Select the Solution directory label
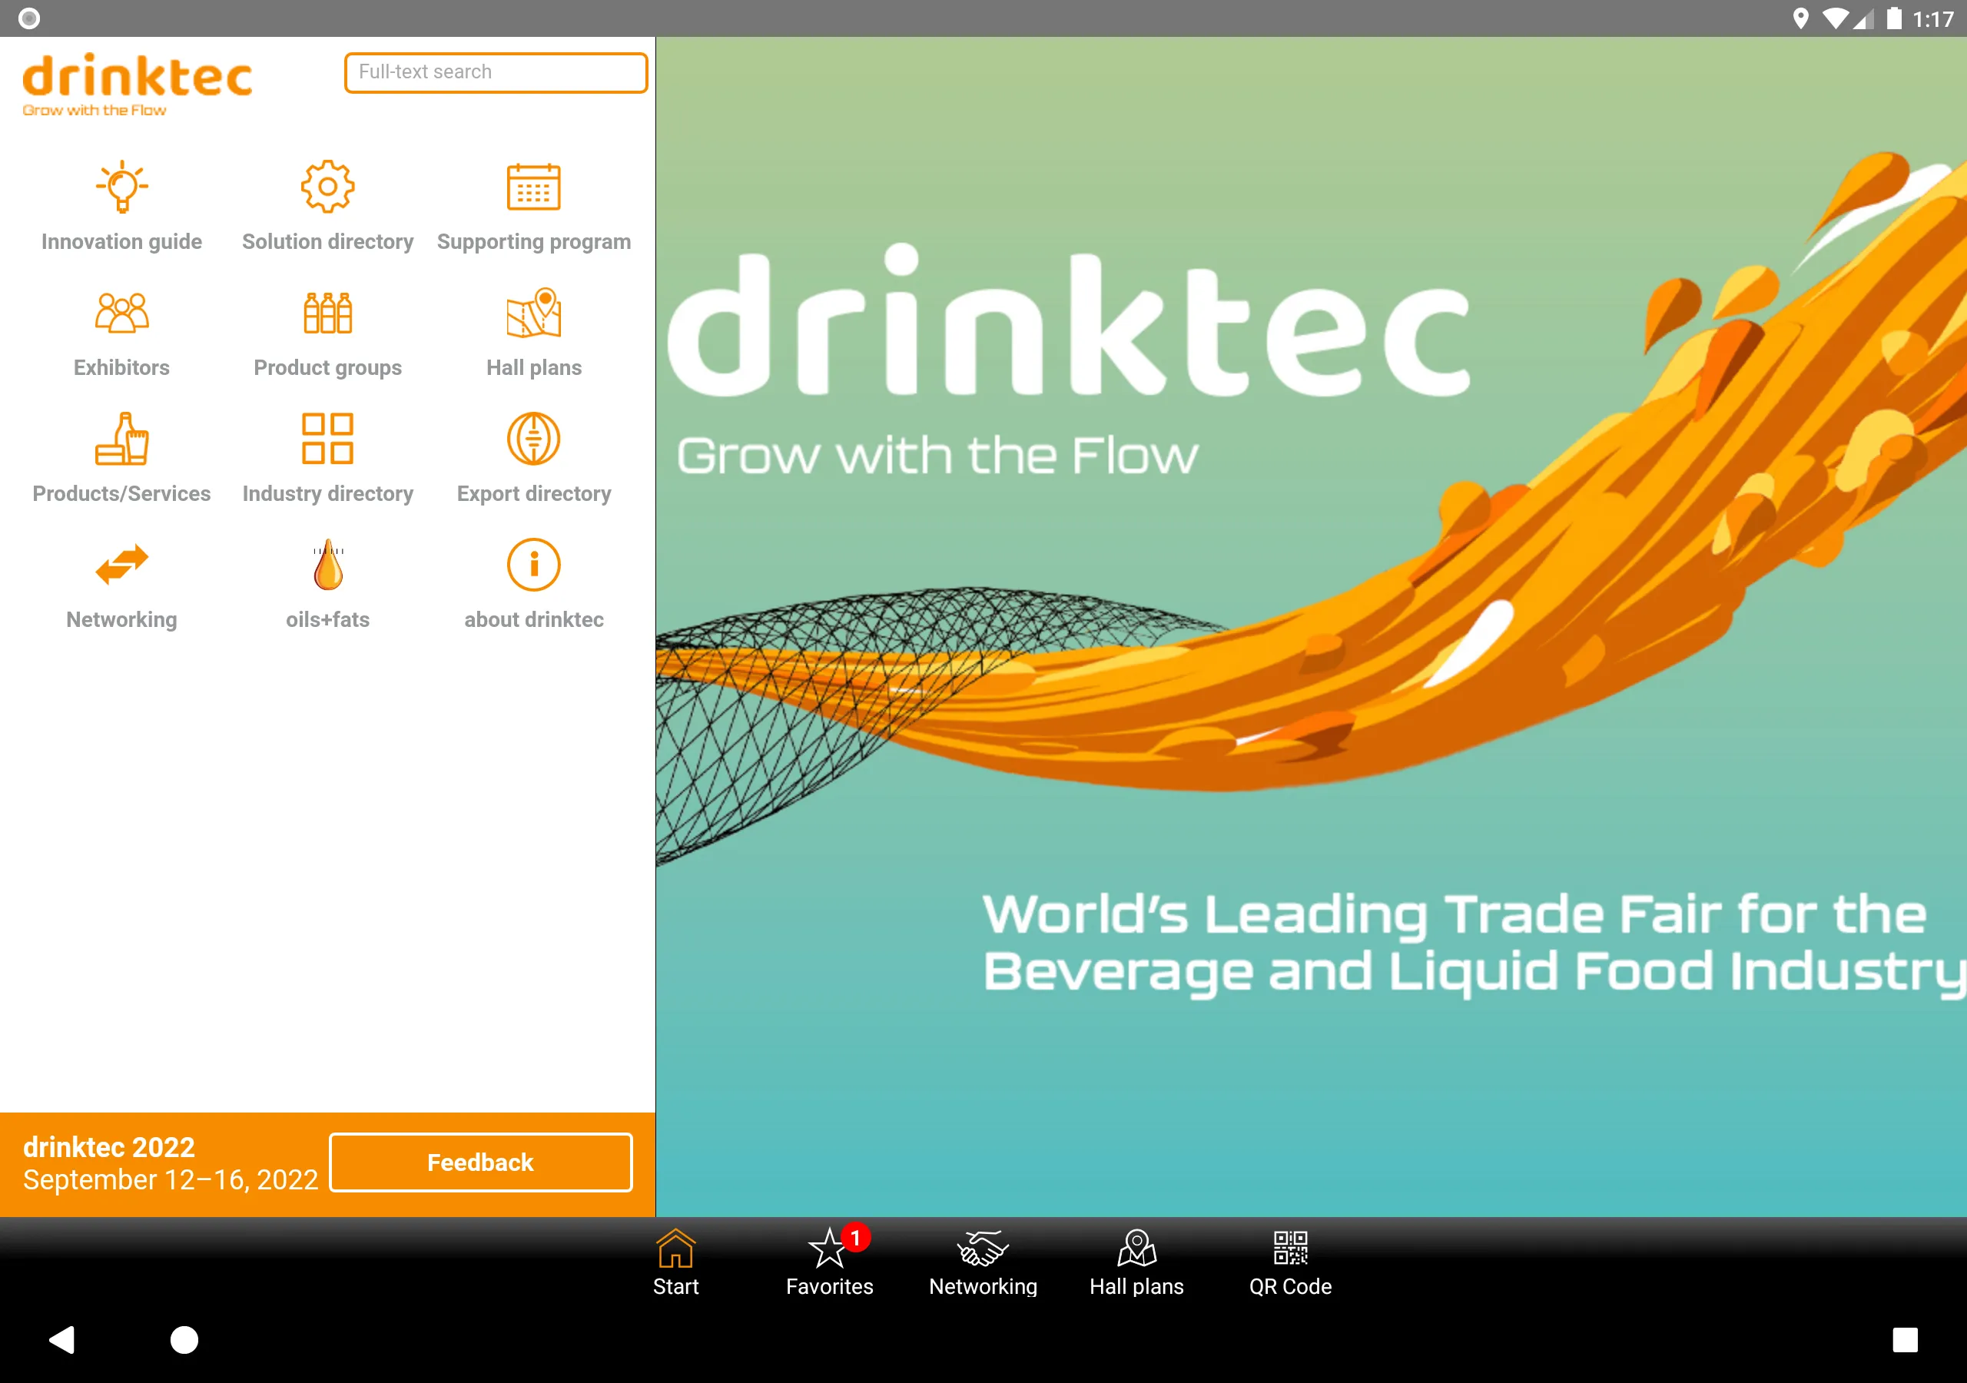Image resolution: width=1967 pixels, height=1383 pixels. (327, 241)
